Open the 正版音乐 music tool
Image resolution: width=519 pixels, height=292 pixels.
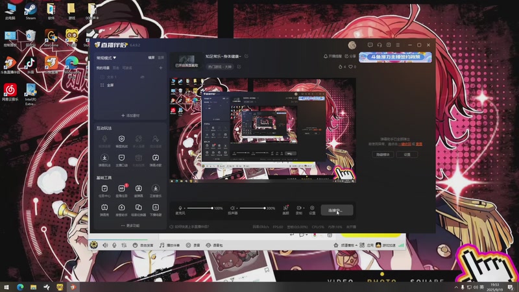coord(155,191)
